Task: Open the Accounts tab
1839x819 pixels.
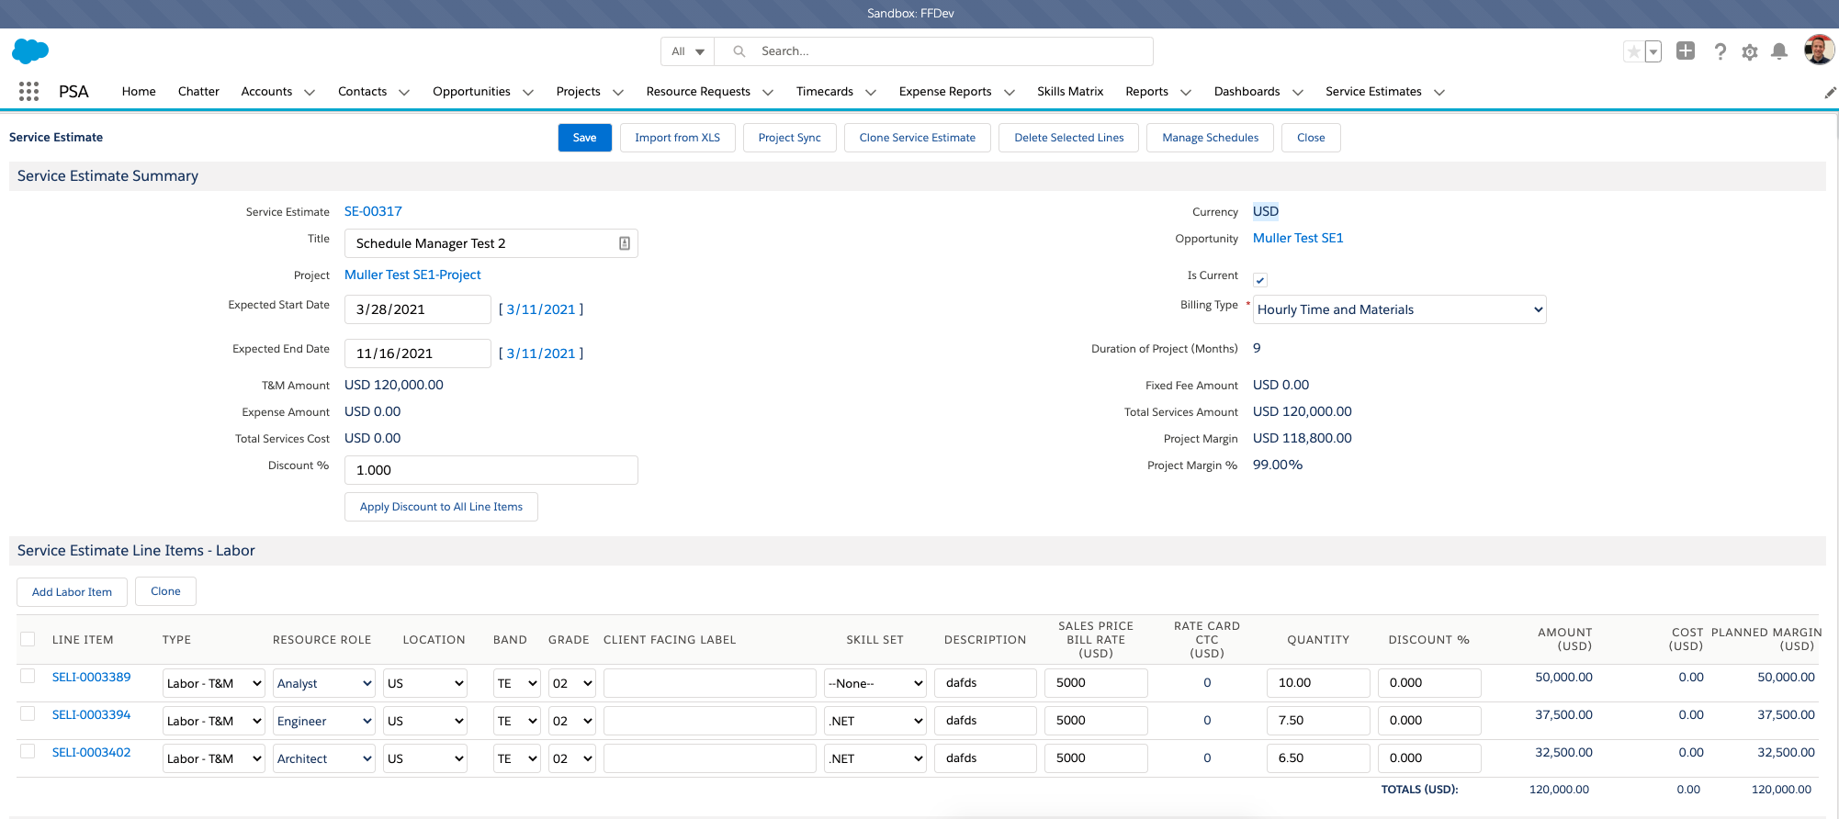Action: (266, 91)
